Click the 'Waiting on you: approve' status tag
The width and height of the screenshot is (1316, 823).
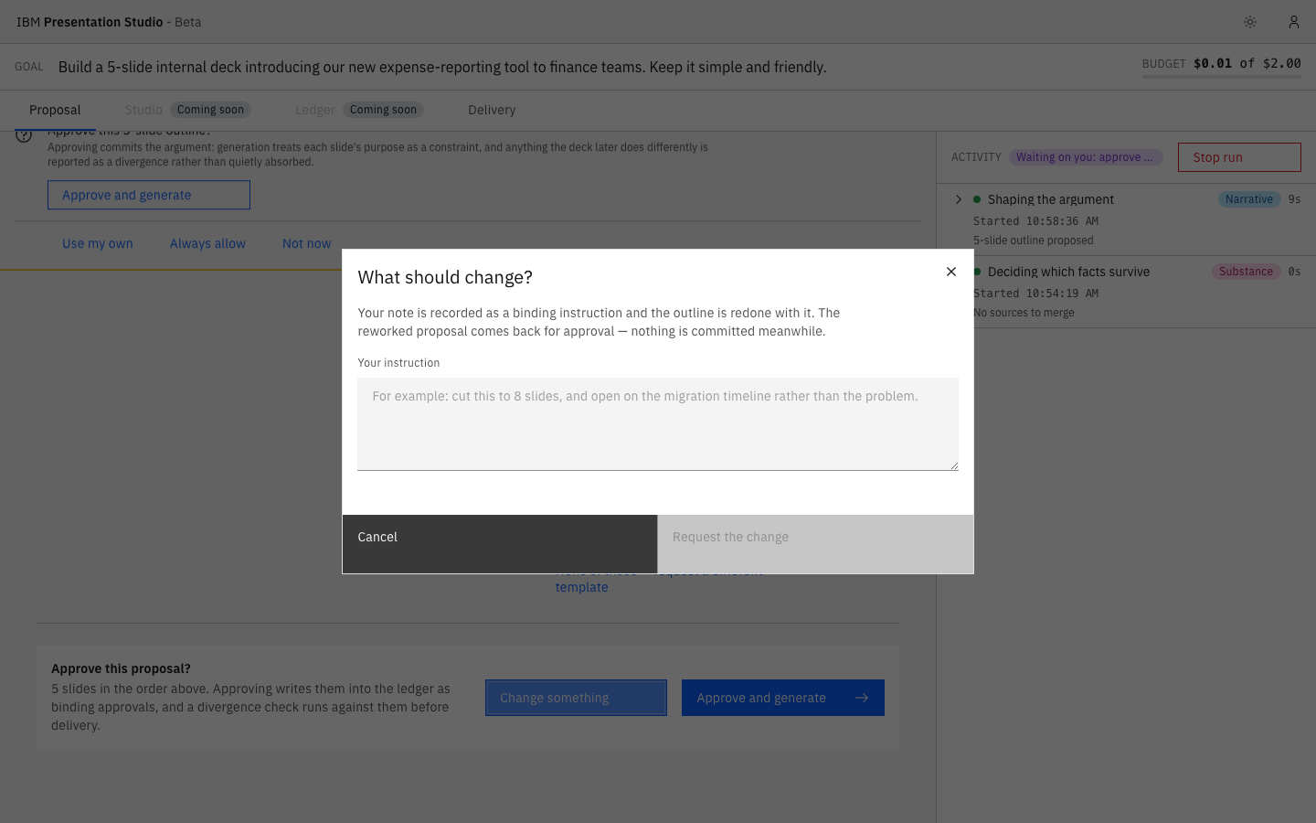pos(1086,157)
